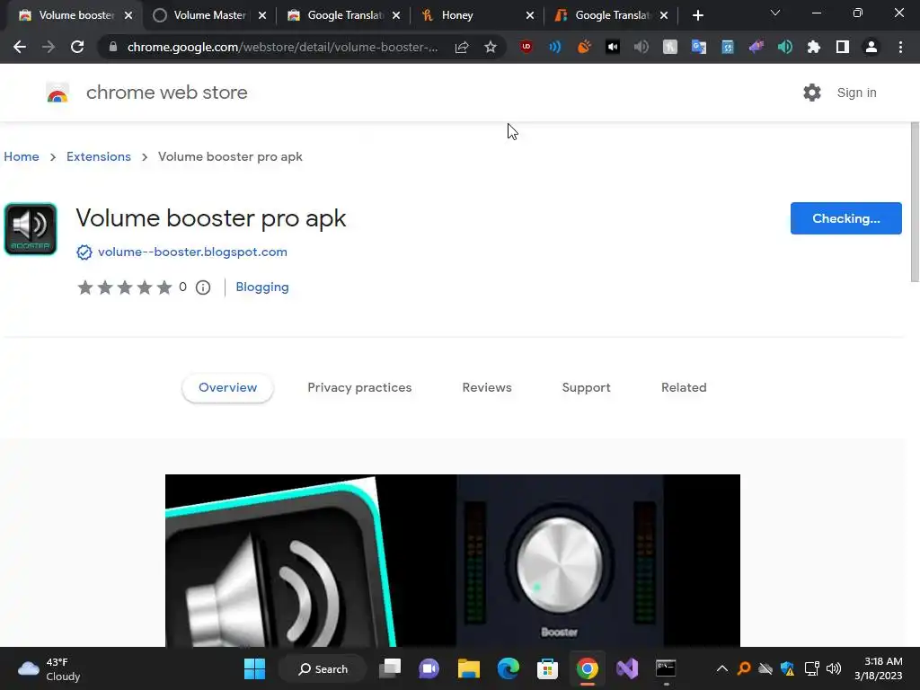
Task: Open the weather widget 43°F Cloudy
Action: coord(50,669)
